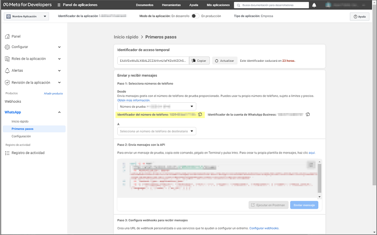Click the code box scroll up arrow
The height and width of the screenshot is (235, 377).
point(320,162)
